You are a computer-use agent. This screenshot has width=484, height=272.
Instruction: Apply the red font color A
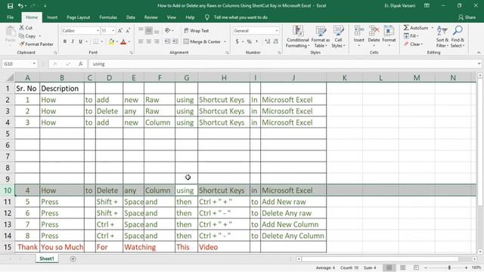click(x=123, y=42)
